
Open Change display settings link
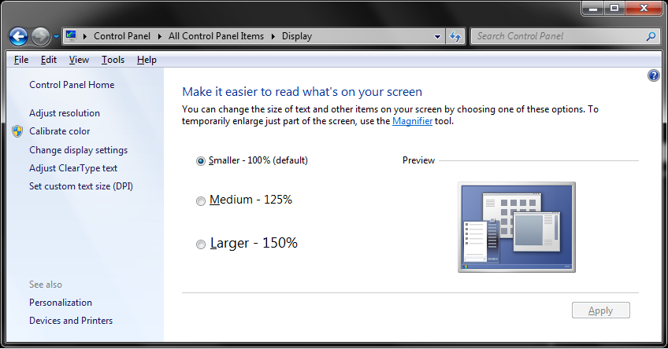pyautogui.click(x=79, y=150)
